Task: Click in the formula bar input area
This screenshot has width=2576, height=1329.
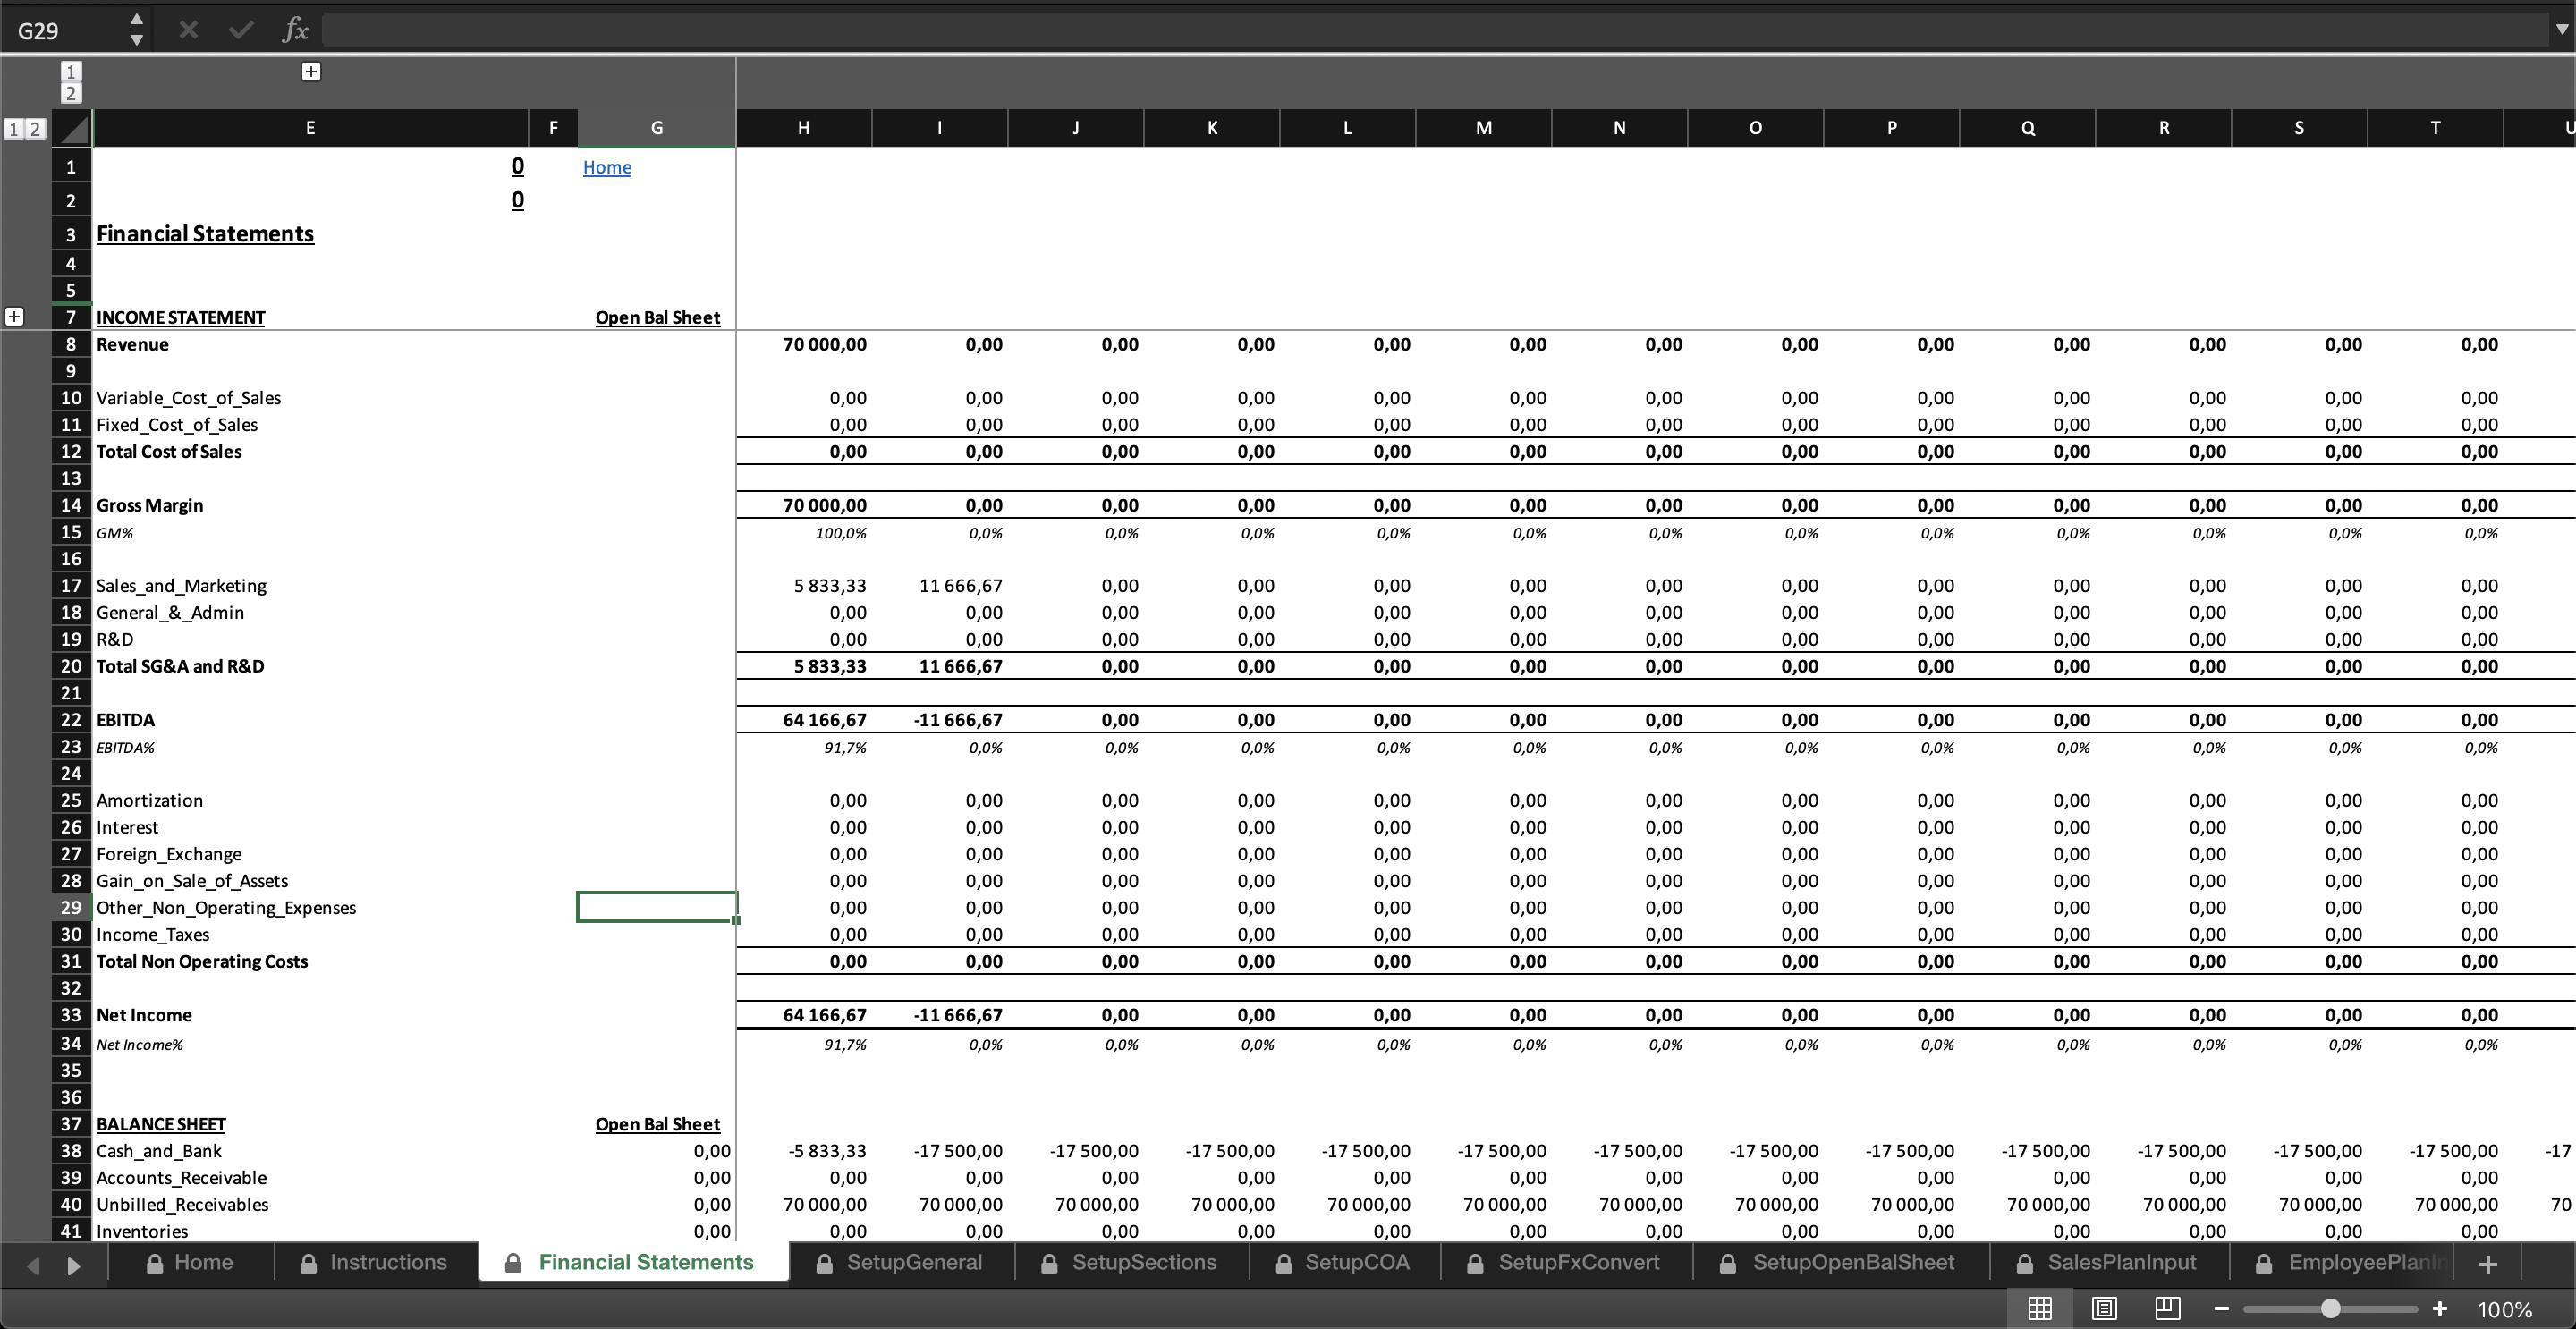Action: tap(1433, 30)
